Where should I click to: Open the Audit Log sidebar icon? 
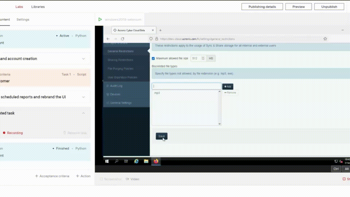point(107,86)
